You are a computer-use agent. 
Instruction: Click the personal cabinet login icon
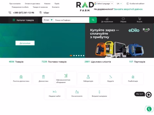pos(127,4)
